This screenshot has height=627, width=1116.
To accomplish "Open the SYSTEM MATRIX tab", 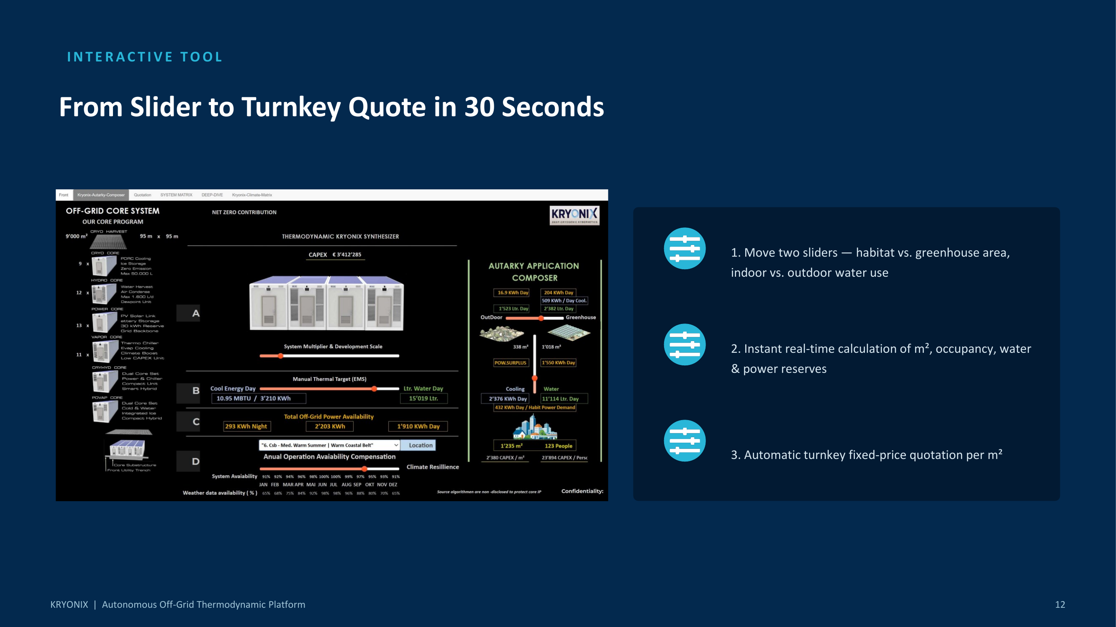I will pyautogui.click(x=176, y=195).
